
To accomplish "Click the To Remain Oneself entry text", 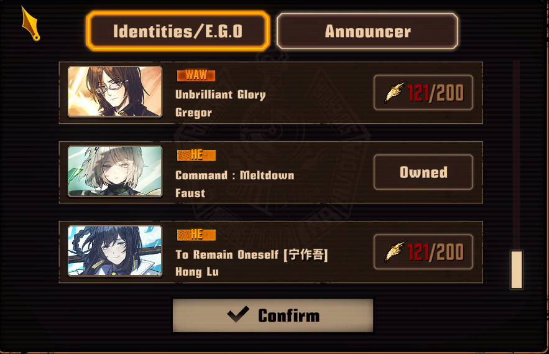I will [251, 254].
